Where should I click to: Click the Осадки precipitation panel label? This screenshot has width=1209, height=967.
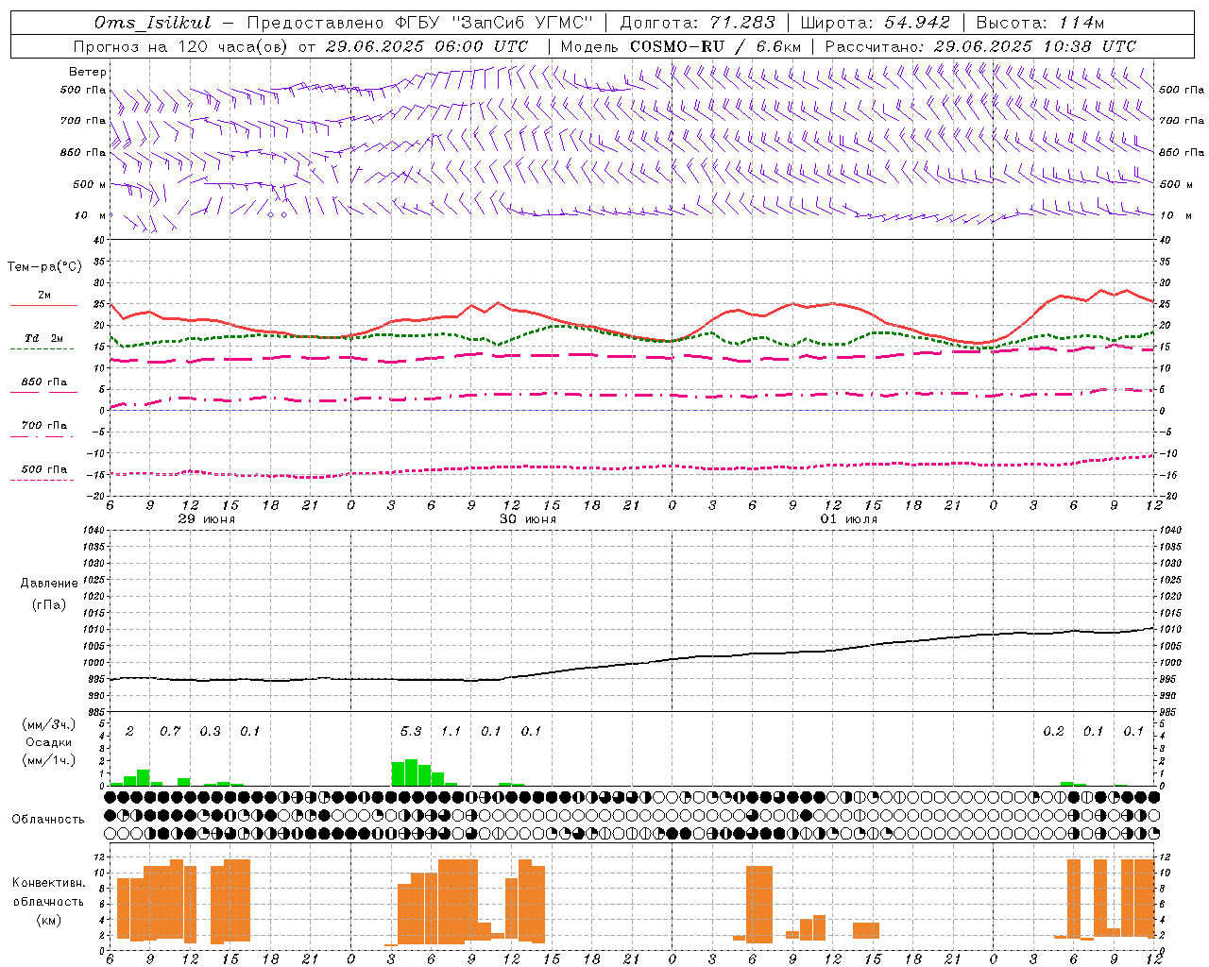coord(48,742)
